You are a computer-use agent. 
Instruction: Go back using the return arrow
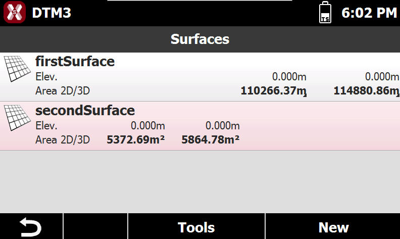pos(31,227)
